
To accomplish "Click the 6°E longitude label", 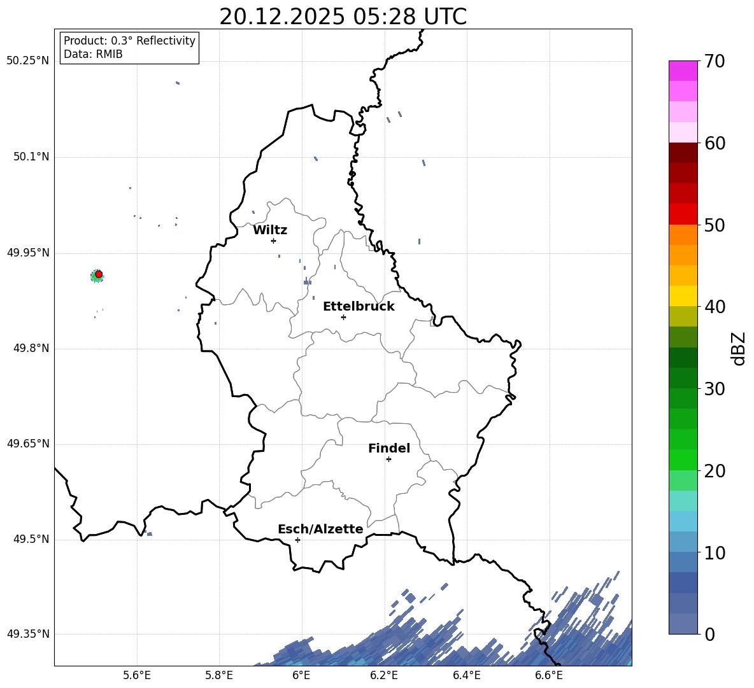I will pyautogui.click(x=301, y=676).
